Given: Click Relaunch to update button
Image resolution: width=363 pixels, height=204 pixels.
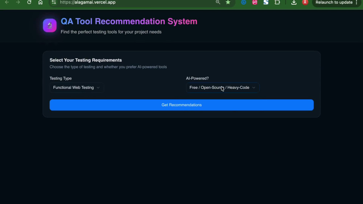Looking at the screenshot, I should pyautogui.click(x=334, y=2).
